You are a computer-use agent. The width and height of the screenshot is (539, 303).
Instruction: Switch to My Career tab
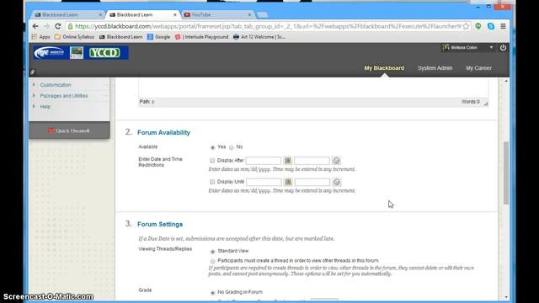pyautogui.click(x=478, y=68)
